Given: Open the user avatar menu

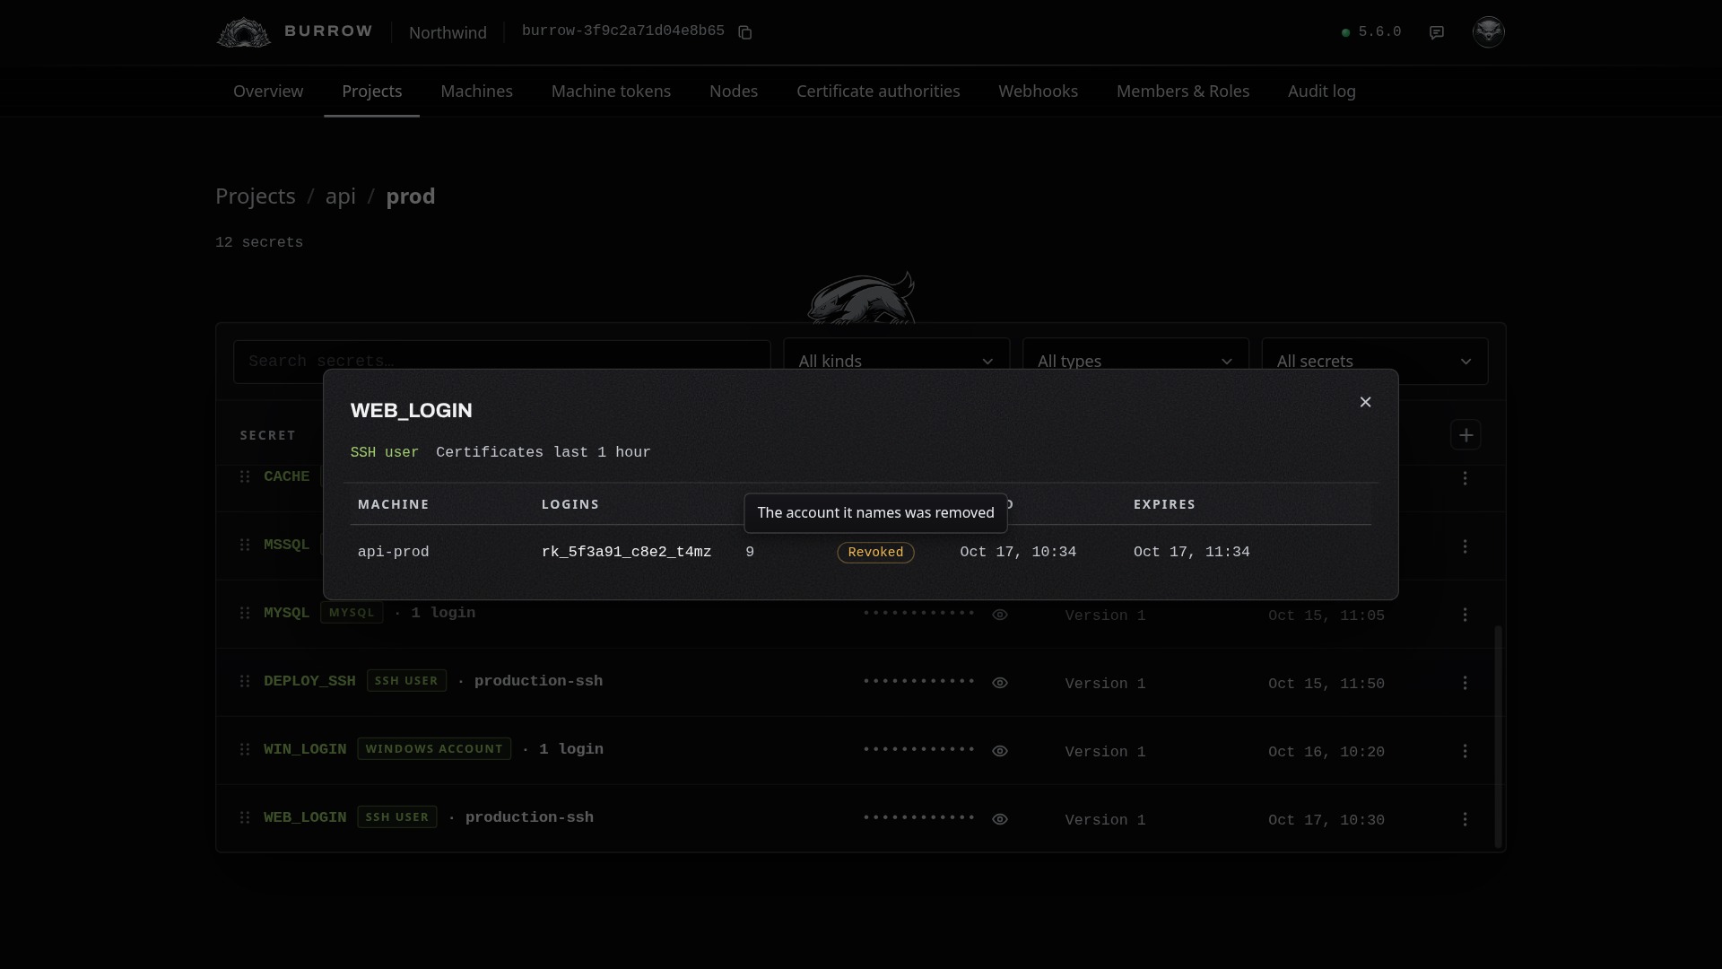Looking at the screenshot, I should pos(1488,31).
